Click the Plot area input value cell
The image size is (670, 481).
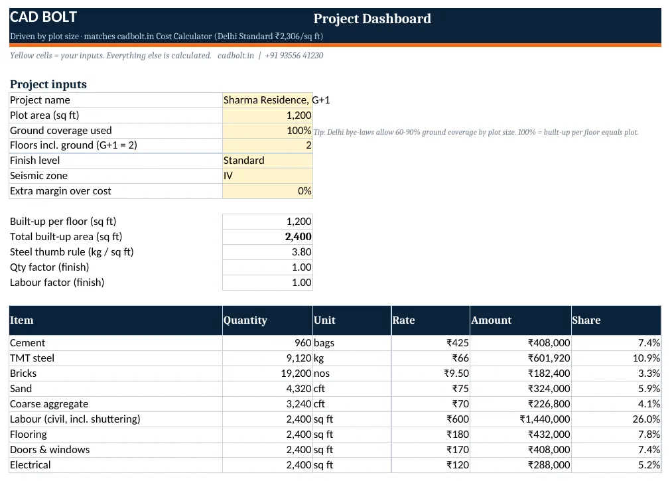267,115
